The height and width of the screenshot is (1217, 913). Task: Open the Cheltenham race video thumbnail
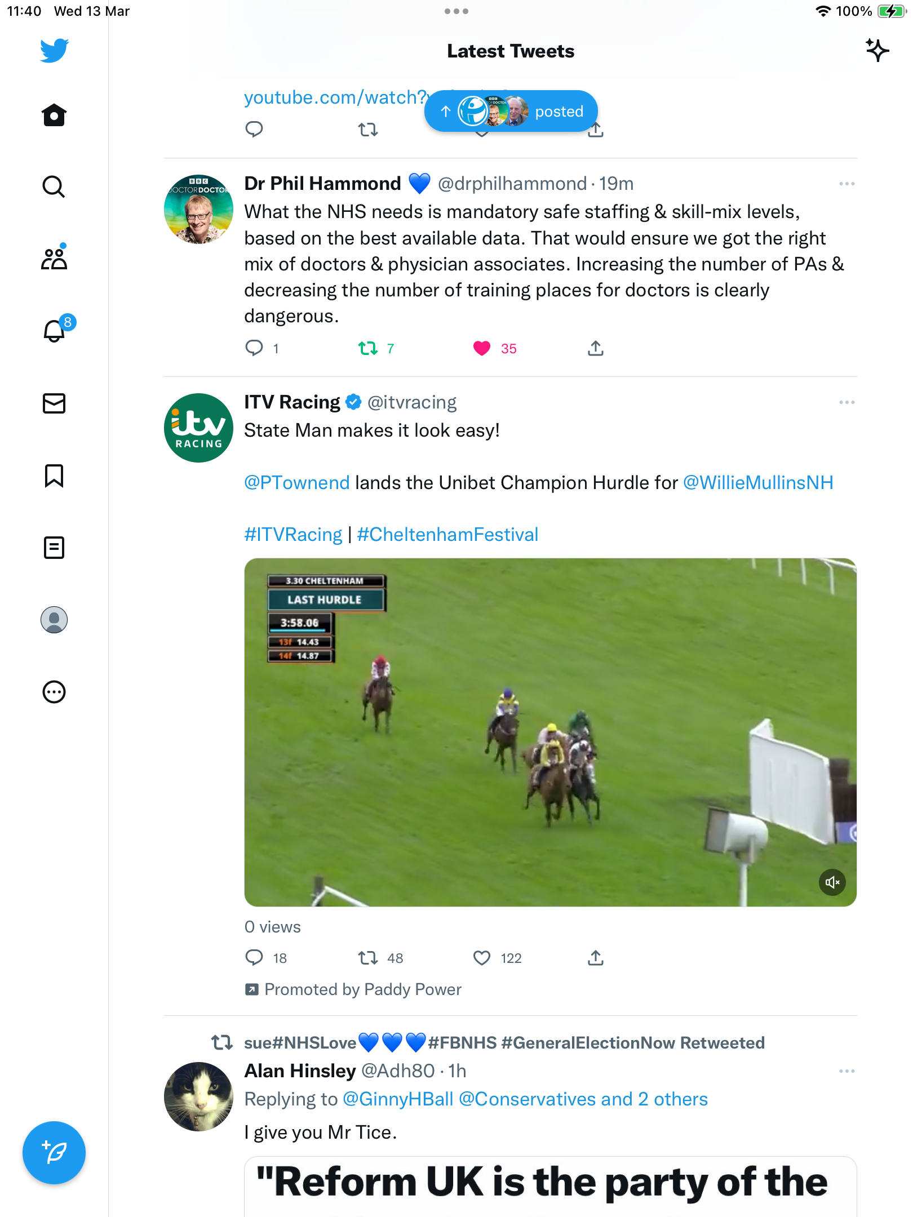point(550,732)
